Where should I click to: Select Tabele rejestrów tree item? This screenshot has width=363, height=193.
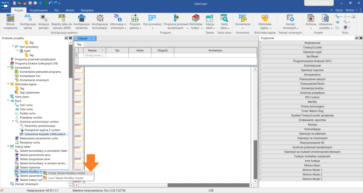point(30,168)
